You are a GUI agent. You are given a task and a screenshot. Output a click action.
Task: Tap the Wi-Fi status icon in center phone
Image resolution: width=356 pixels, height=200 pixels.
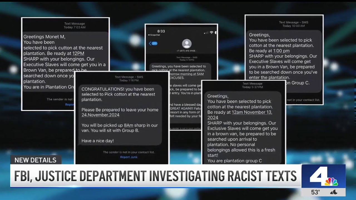click(x=211, y=32)
